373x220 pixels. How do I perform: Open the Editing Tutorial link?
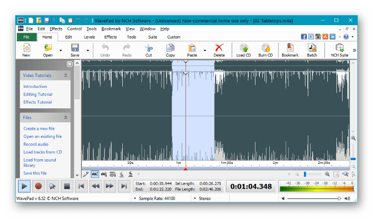click(38, 94)
